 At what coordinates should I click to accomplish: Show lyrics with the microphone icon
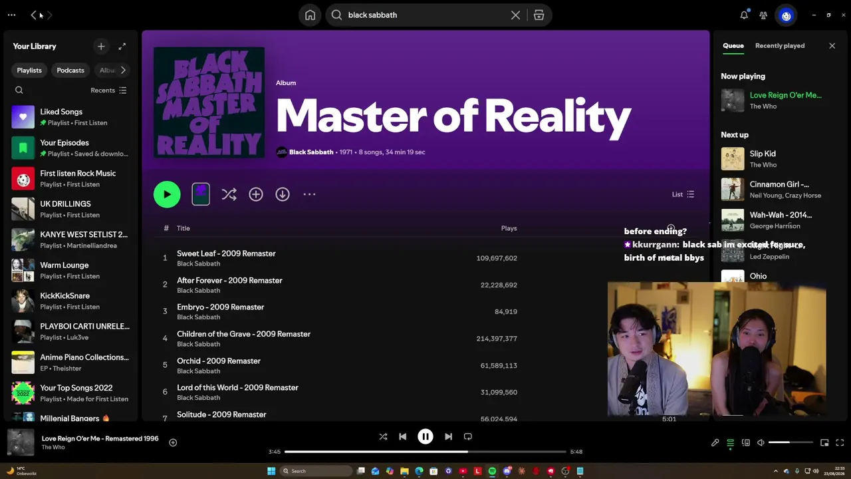tap(715, 443)
